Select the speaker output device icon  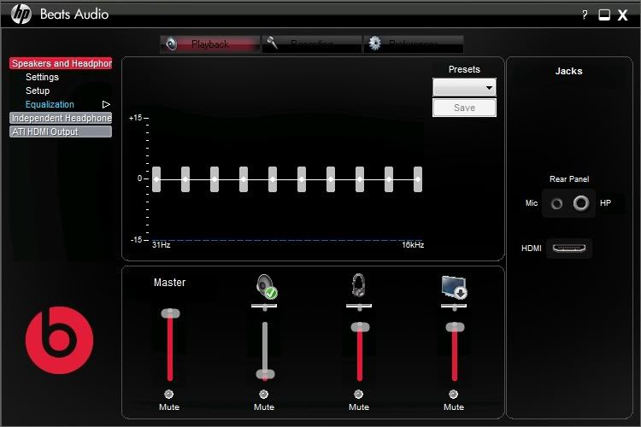[x=267, y=286]
